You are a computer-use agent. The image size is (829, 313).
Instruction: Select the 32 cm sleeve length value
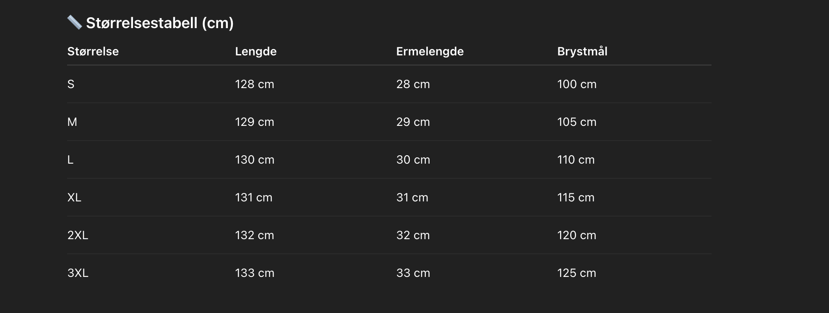click(413, 235)
